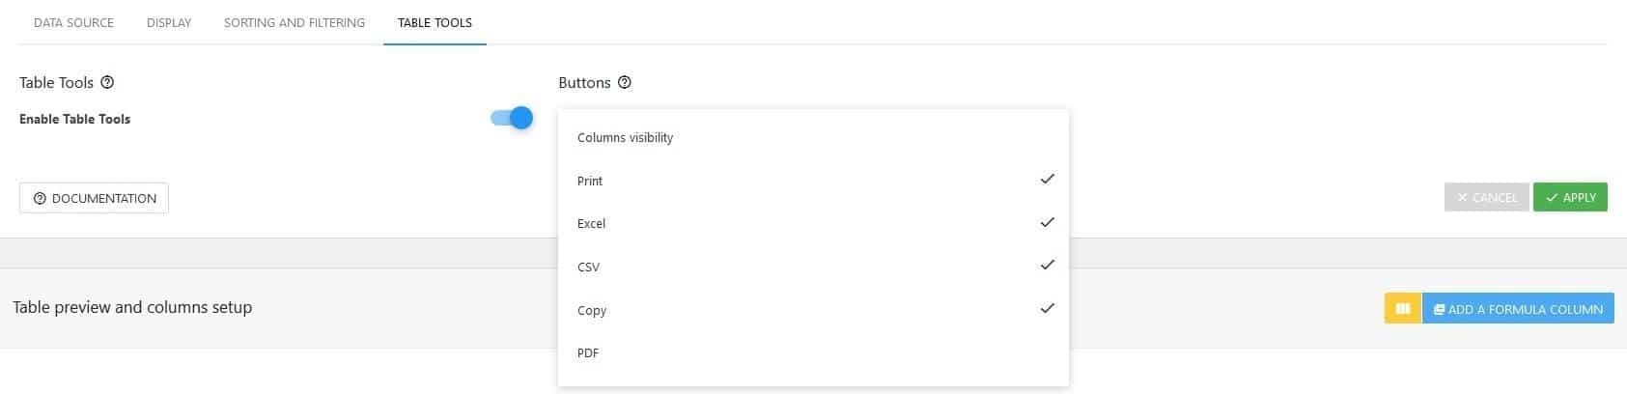
Task: Open the Documentation button
Action: [94, 198]
